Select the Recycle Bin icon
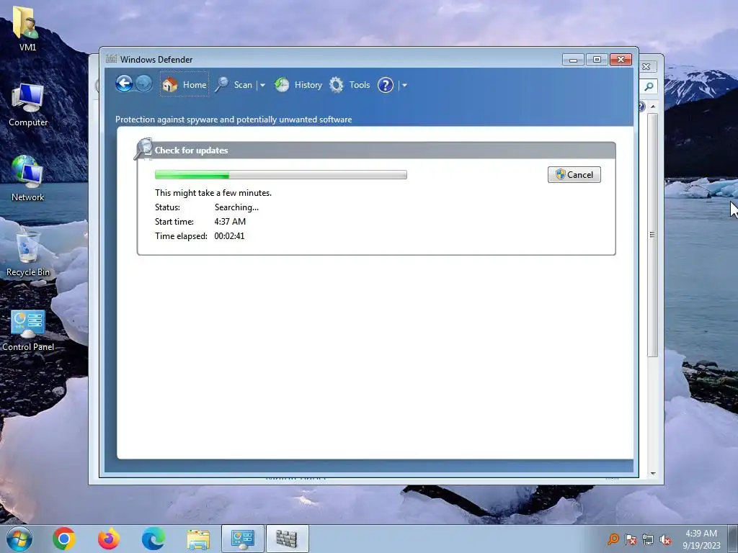The height and width of the screenshot is (553, 738). (x=28, y=253)
